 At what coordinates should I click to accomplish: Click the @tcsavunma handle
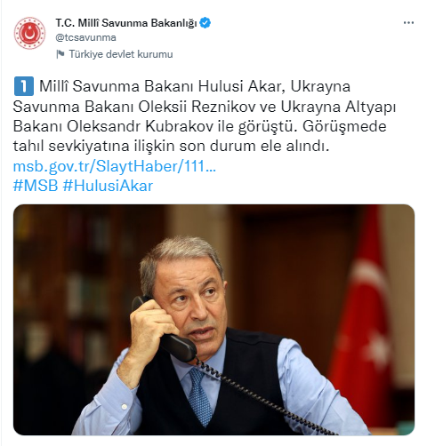coord(85,37)
